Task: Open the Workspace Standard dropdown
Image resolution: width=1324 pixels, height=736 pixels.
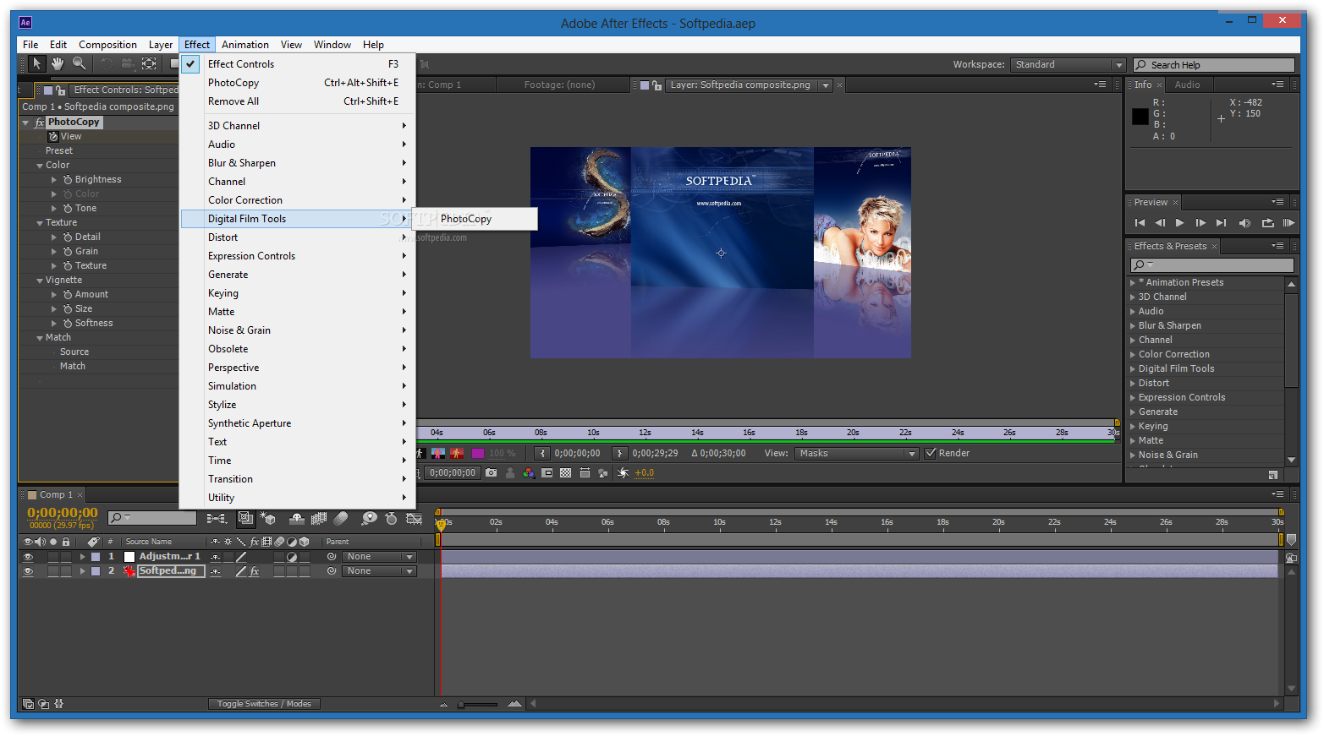Action: 1068,65
